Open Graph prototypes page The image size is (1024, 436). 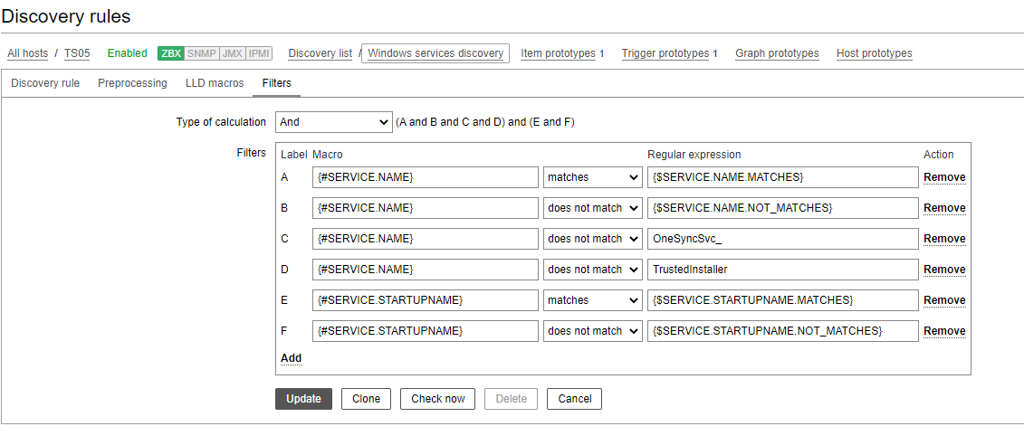pyautogui.click(x=777, y=53)
